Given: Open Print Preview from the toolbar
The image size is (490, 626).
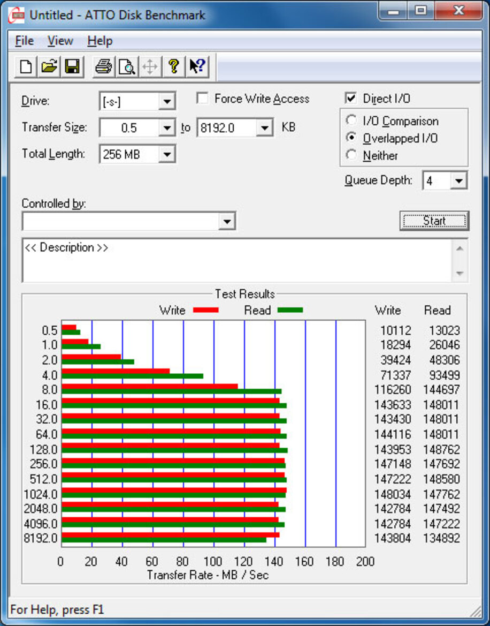Looking at the screenshot, I should pos(127,66).
